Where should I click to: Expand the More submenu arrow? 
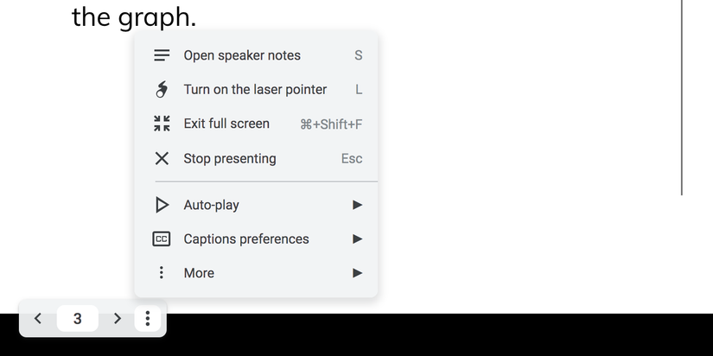[357, 273]
